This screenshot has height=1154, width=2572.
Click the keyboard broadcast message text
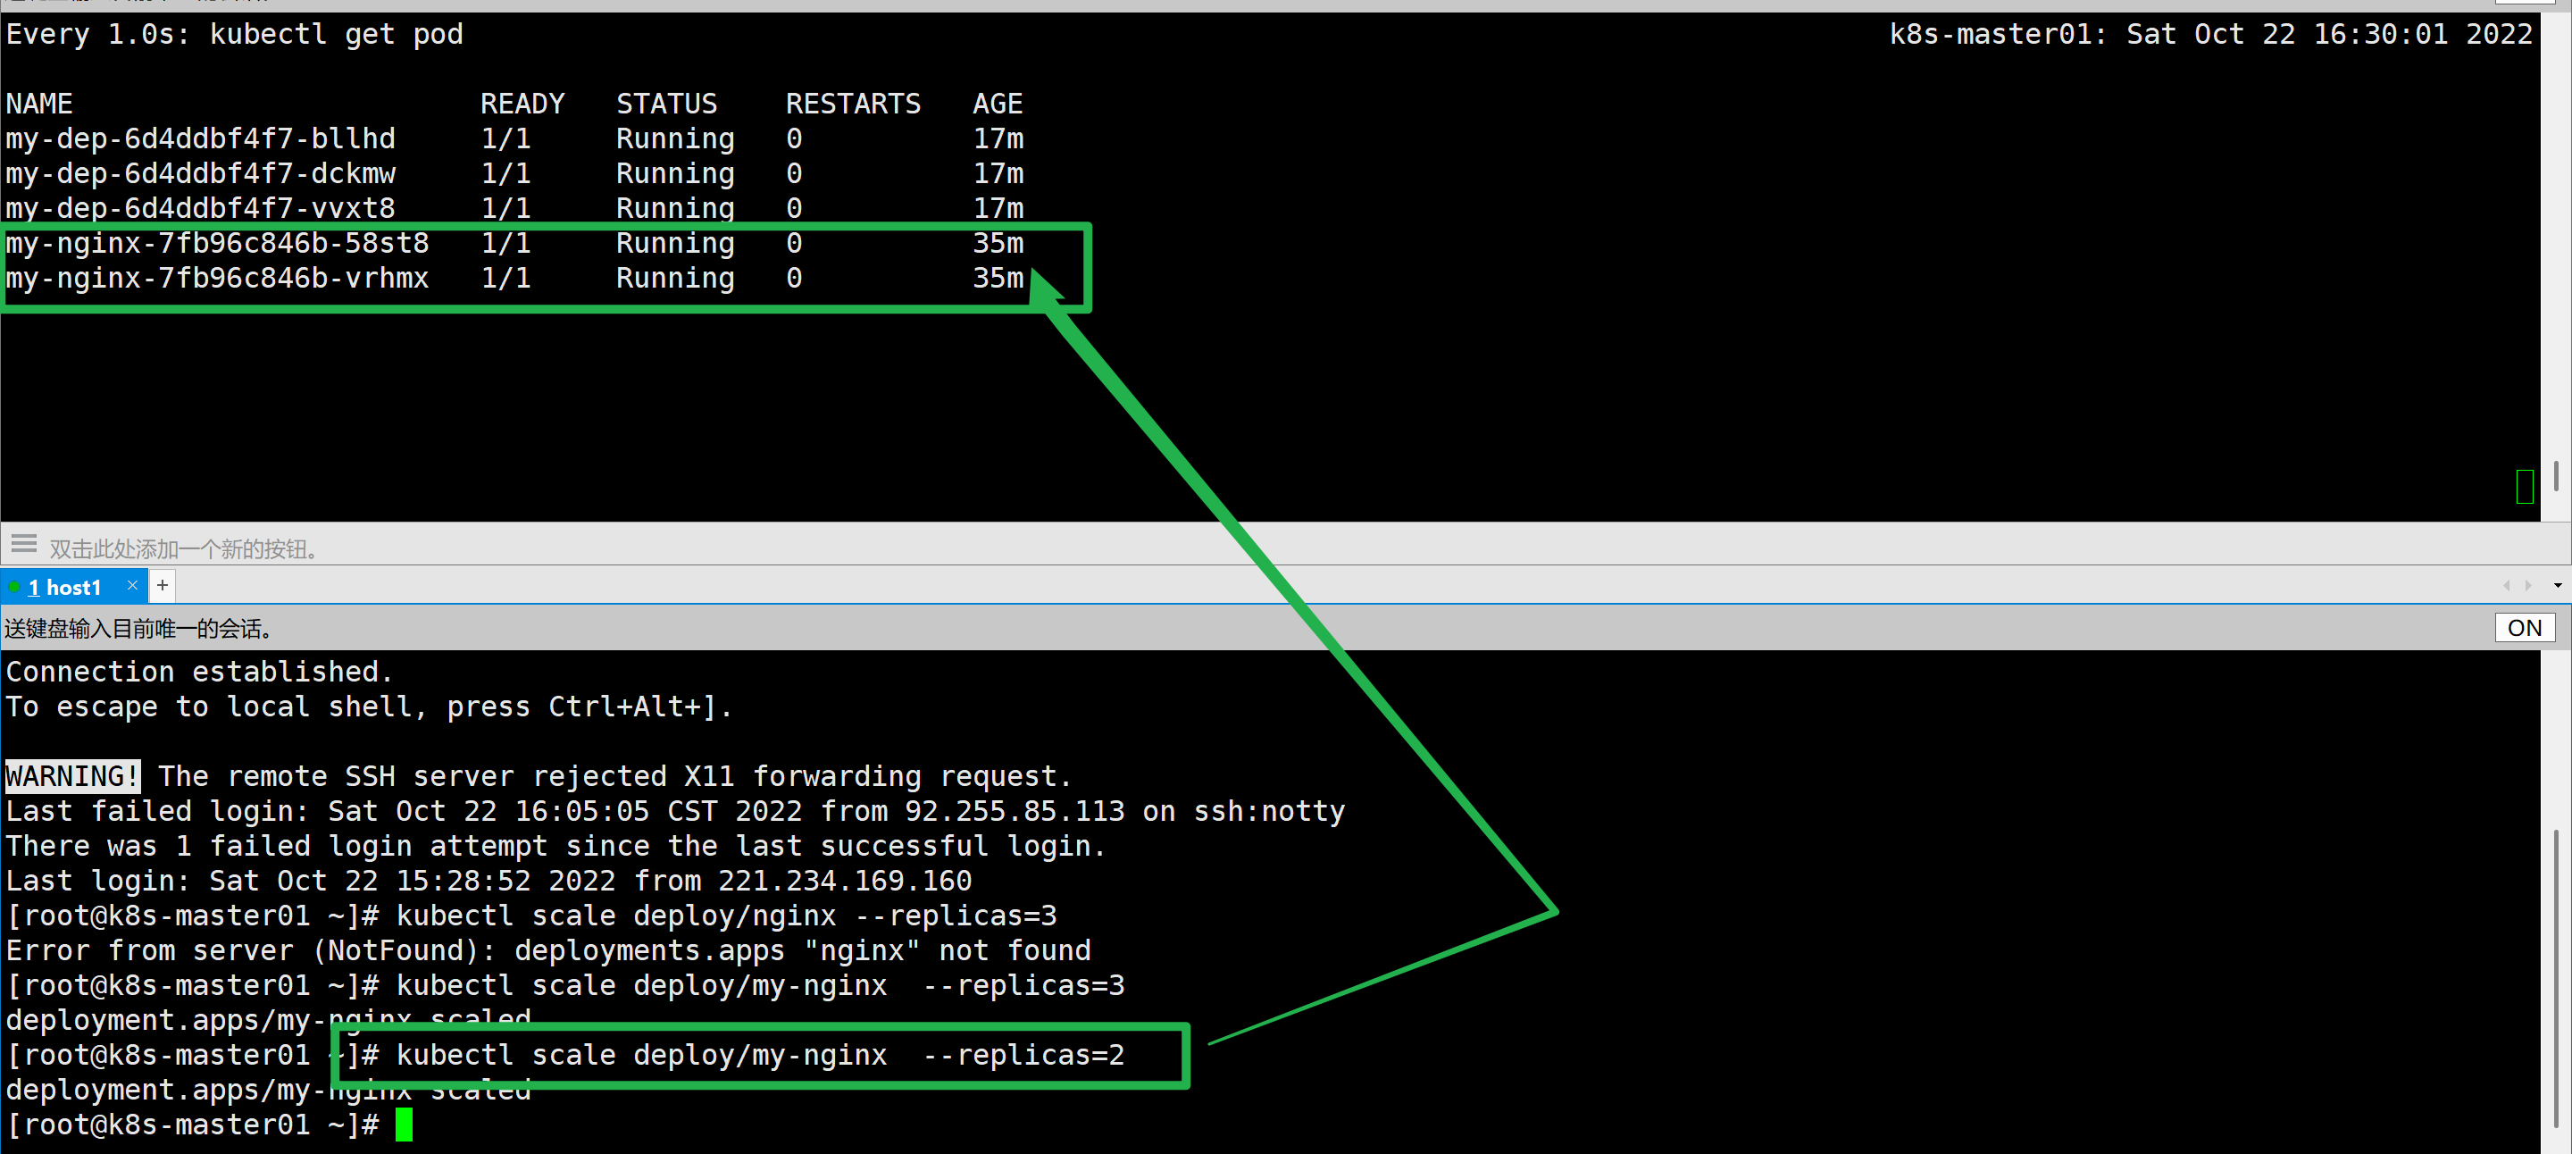point(138,629)
